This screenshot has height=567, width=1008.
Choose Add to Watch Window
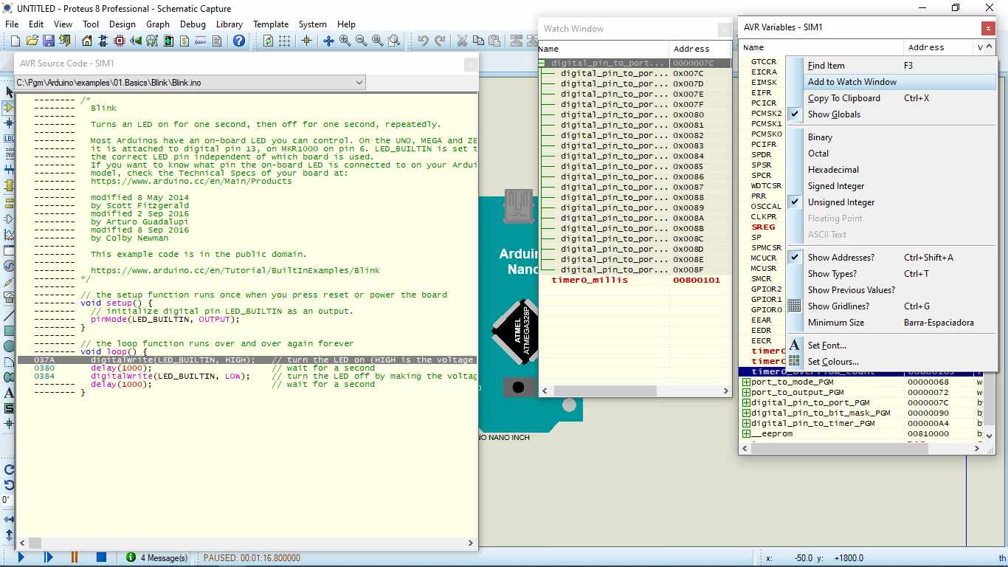(x=891, y=82)
